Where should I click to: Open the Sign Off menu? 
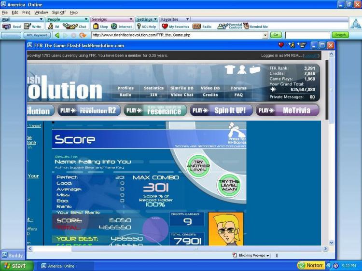(59, 12)
